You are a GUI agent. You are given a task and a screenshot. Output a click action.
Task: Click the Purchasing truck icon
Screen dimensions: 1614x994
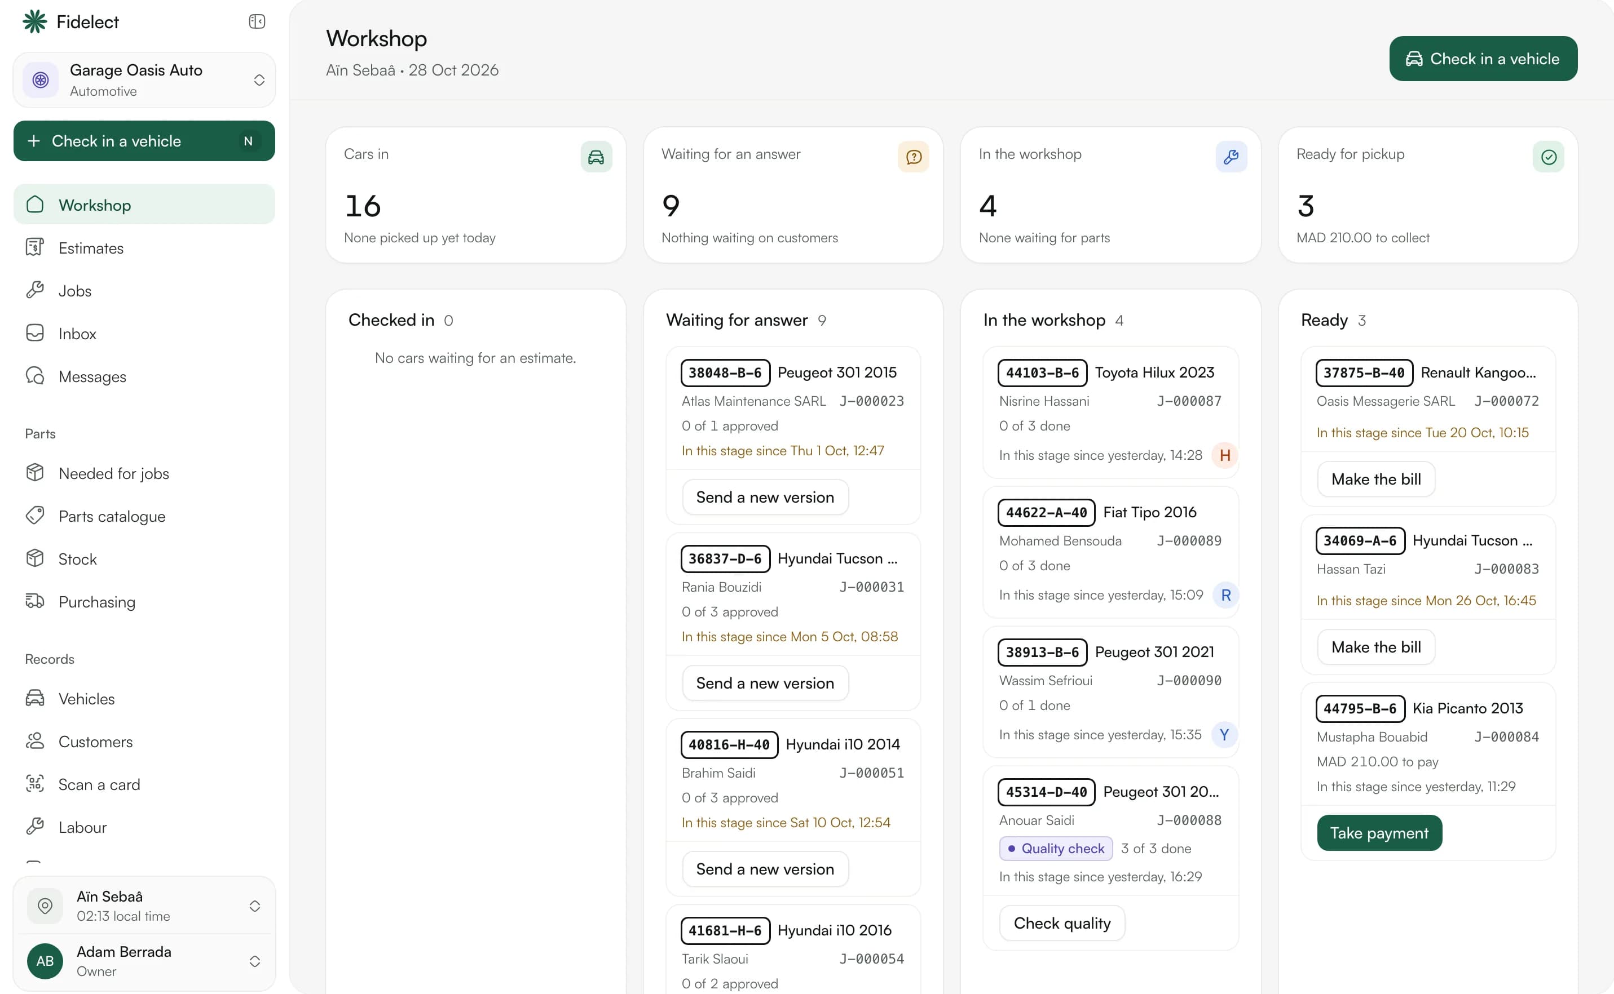(35, 602)
